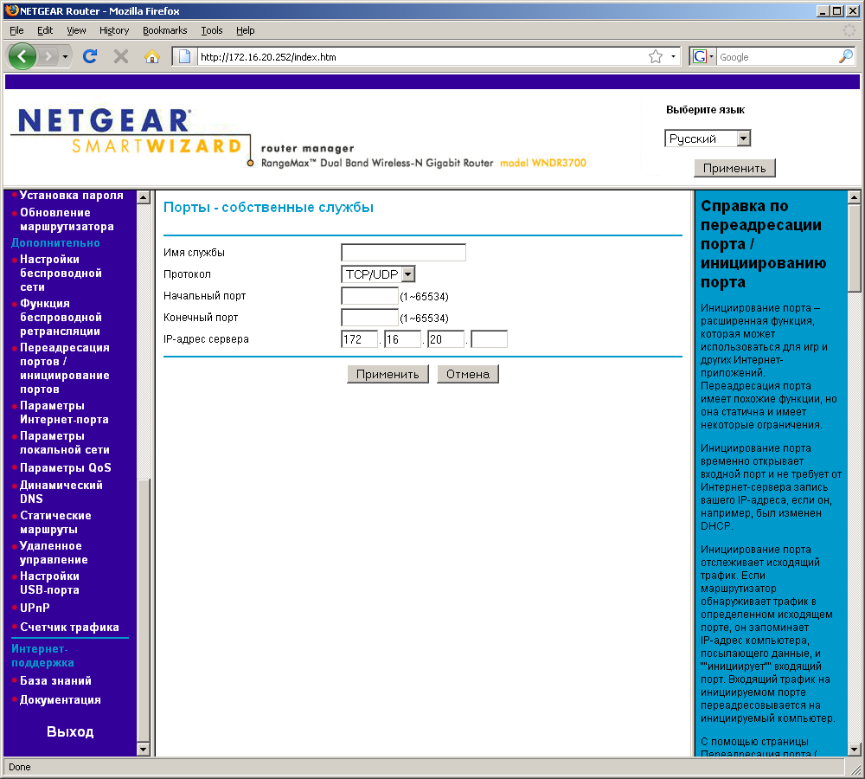This screenshot has width=865, height=779.
Task: Click the IP octet field showing 172
Action: (360, 339)
